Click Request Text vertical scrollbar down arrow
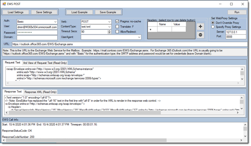 pyautogui.click(x=242, y=79)
